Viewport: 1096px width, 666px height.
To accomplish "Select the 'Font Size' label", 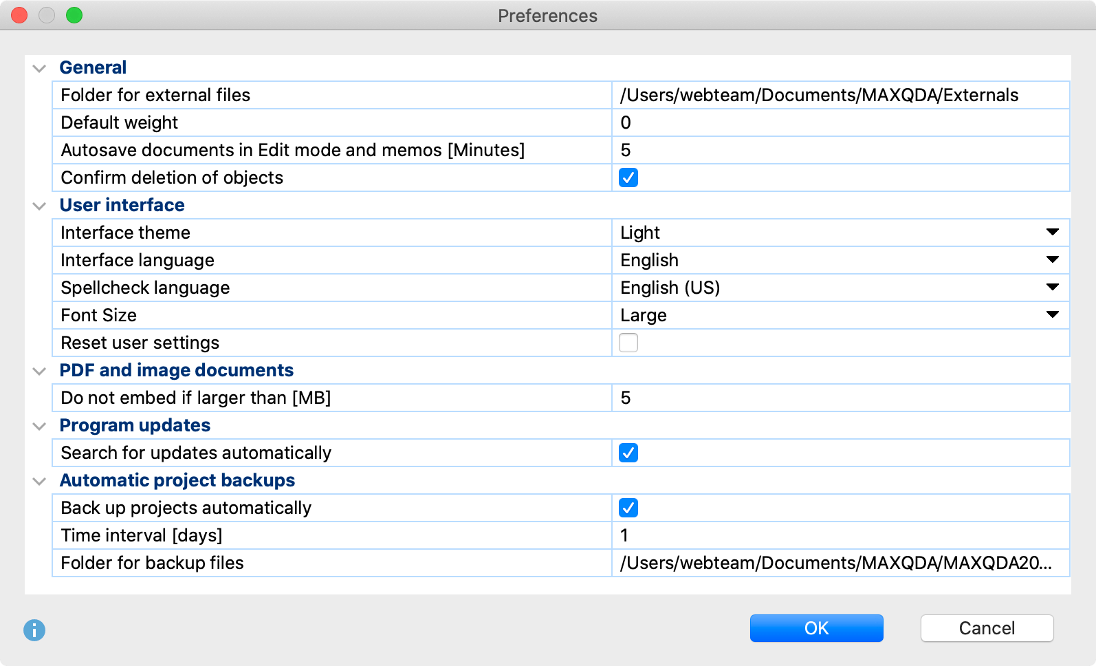I will click(x=98, y=315).
